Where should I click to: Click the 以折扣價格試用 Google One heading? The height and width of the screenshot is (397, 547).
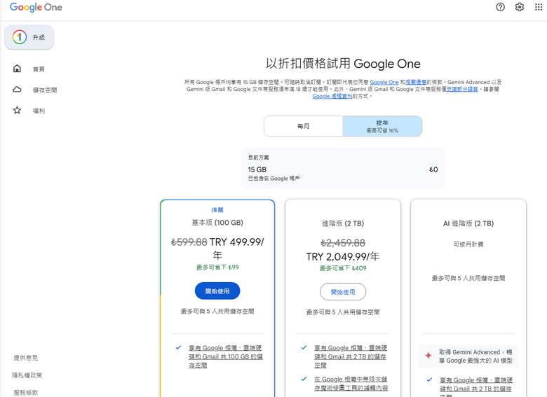point(343,64)
